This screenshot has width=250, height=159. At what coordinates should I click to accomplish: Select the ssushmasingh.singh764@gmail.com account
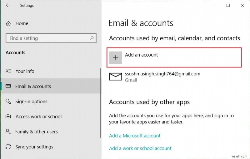[x=162, y=74]
